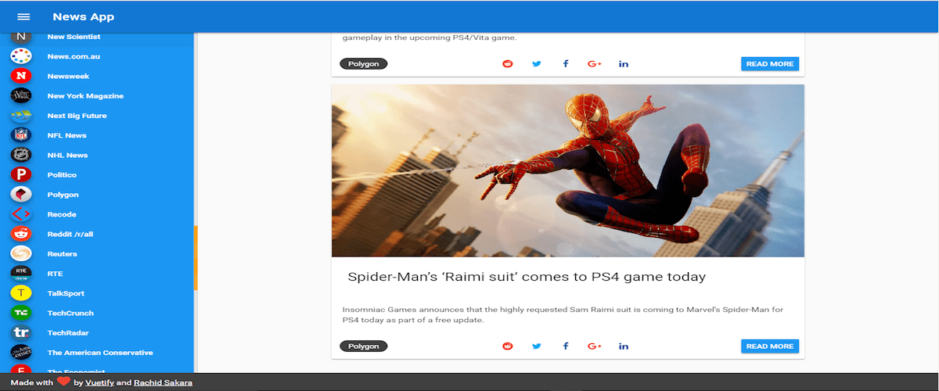Click the NHL News logo icon

click(21, 155)
